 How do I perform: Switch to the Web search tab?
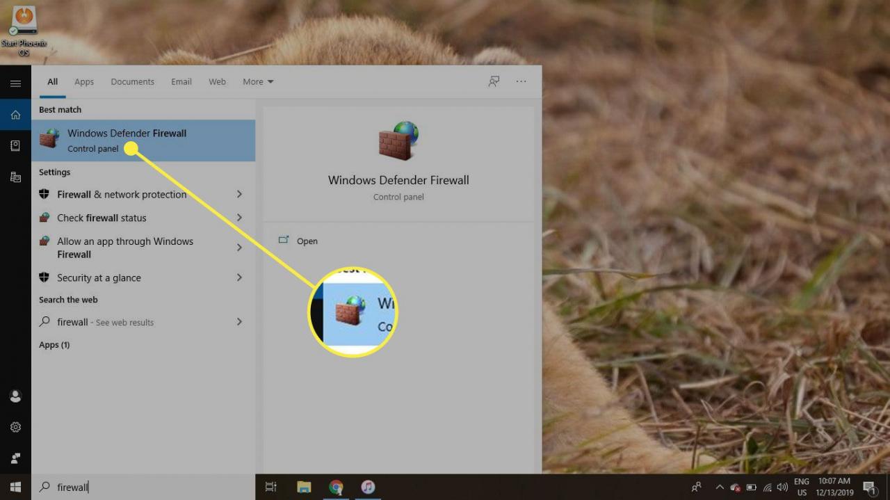(217, 81)
